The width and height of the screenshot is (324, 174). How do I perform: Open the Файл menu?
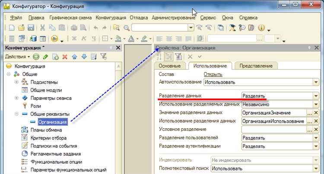tap(16, 18)
